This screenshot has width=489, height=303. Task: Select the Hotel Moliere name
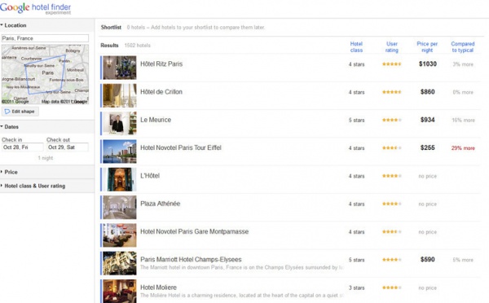coord(158,288)
